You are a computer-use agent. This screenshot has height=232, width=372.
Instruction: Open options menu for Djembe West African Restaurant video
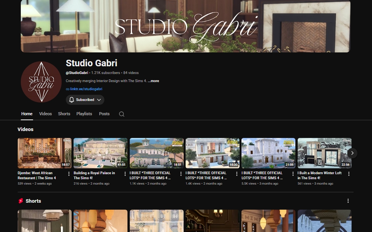tap(69, 174)
